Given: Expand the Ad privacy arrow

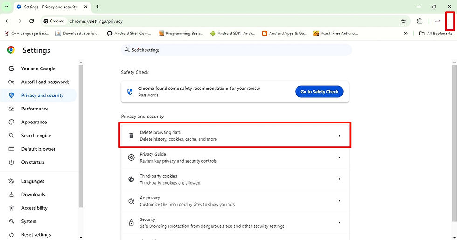Looking at the screenshot, I should tap(339, 201).
